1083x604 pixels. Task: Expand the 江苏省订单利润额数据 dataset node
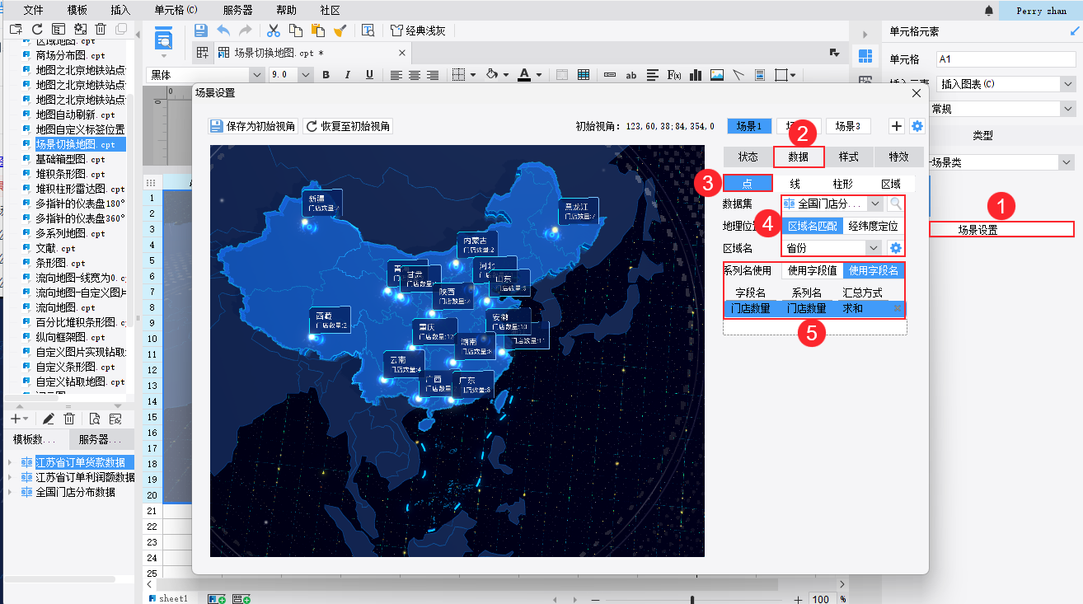click(10, 477)
